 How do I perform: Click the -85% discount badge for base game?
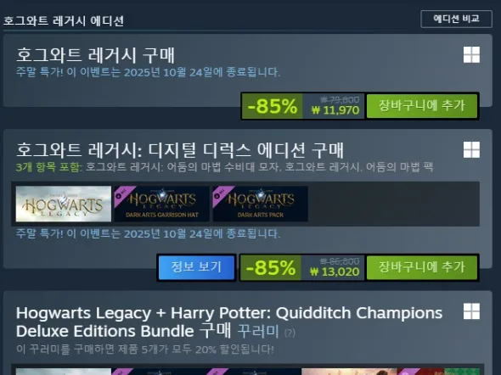[x=273, y=106]
